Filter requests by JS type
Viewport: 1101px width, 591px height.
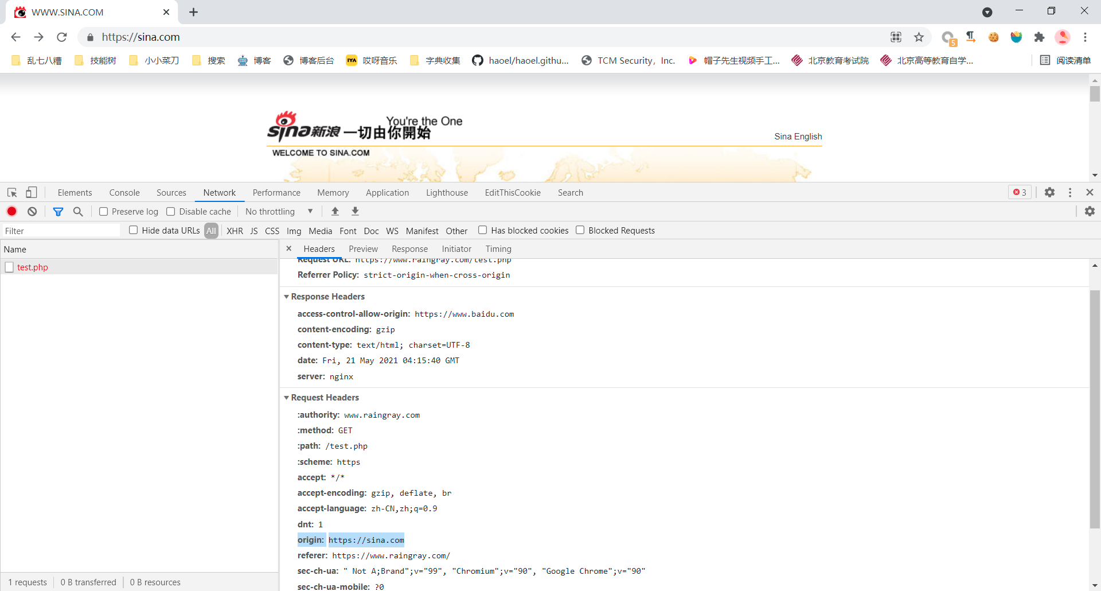(x=254, y=231)
